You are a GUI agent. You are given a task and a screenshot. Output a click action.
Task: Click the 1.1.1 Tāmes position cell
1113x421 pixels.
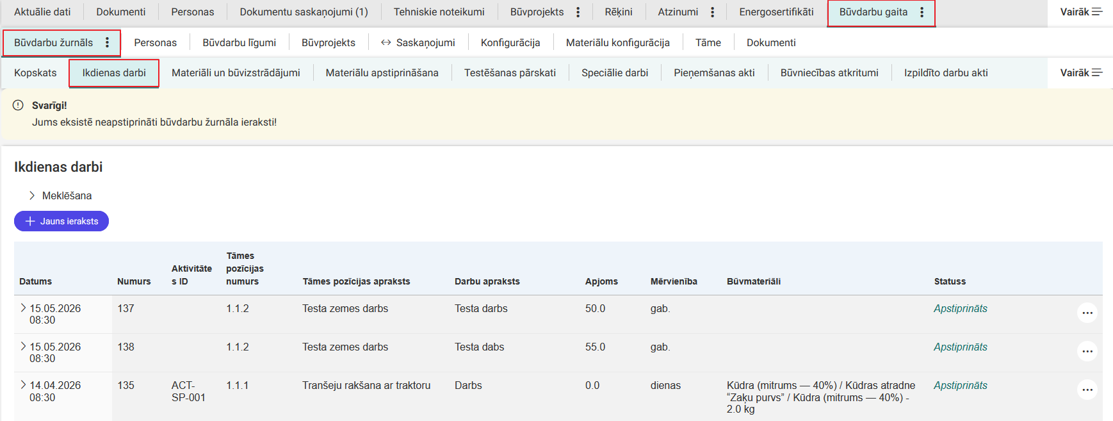(x=237, y=385)
